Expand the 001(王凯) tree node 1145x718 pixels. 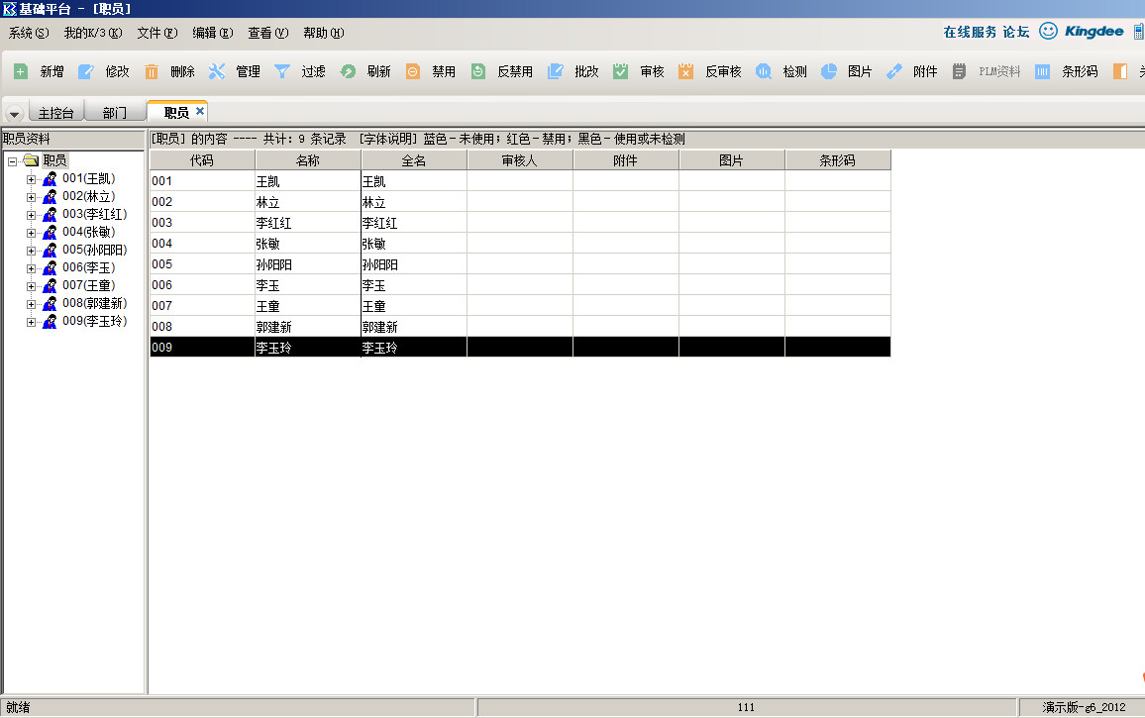(x=31, y=179)
